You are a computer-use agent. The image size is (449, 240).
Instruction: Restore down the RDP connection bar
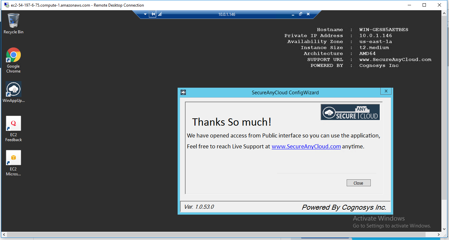300,14
